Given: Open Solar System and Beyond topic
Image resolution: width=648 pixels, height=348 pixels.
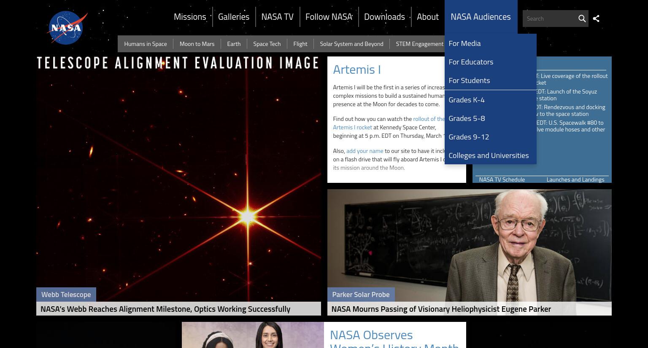Looking at the screenshot, I should pyautogui.click(x=351, y=44).
